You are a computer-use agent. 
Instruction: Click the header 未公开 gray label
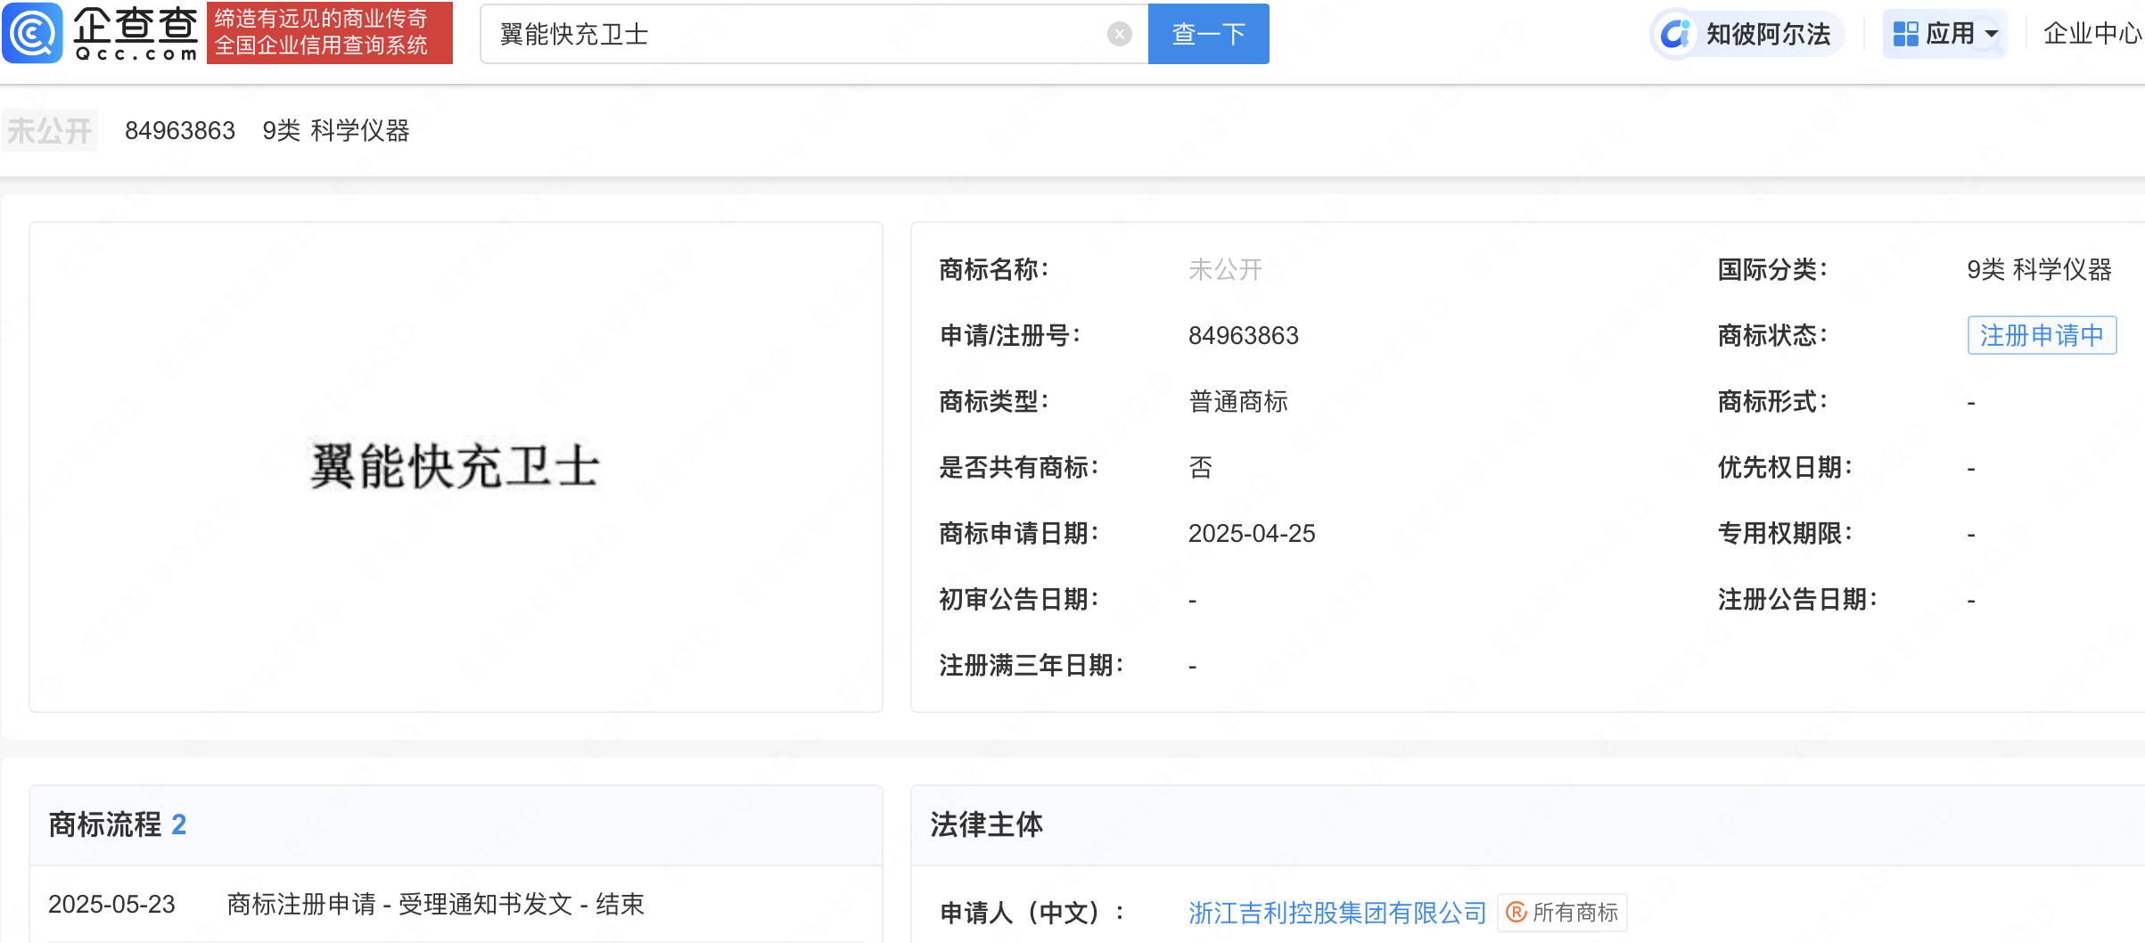click(50, 131)
